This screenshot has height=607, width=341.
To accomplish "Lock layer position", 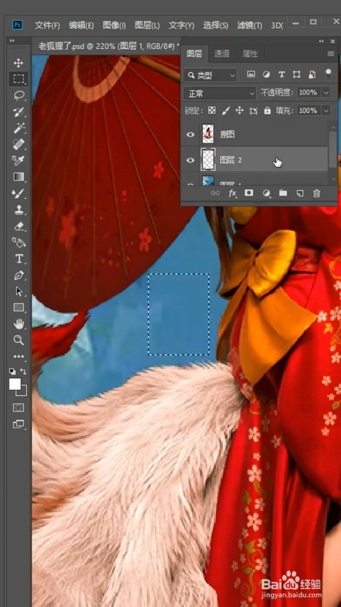I will click(x=240, y=111).
